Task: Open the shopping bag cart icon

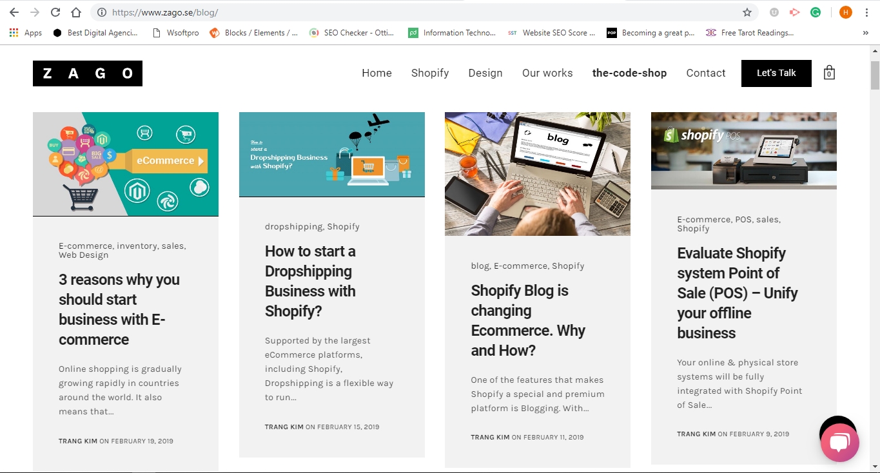Action: click(x=829, y=72)
